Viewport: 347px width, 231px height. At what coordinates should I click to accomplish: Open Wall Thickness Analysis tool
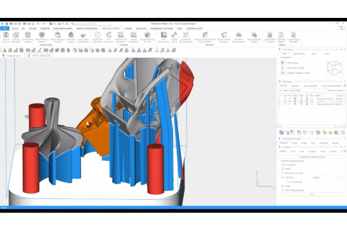(x=42, y=36)
